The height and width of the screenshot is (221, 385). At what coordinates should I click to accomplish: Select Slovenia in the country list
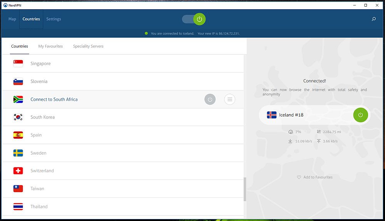coord(123,81)
